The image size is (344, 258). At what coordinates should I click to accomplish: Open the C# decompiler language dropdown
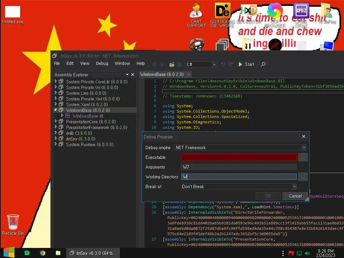click(214, 64)
